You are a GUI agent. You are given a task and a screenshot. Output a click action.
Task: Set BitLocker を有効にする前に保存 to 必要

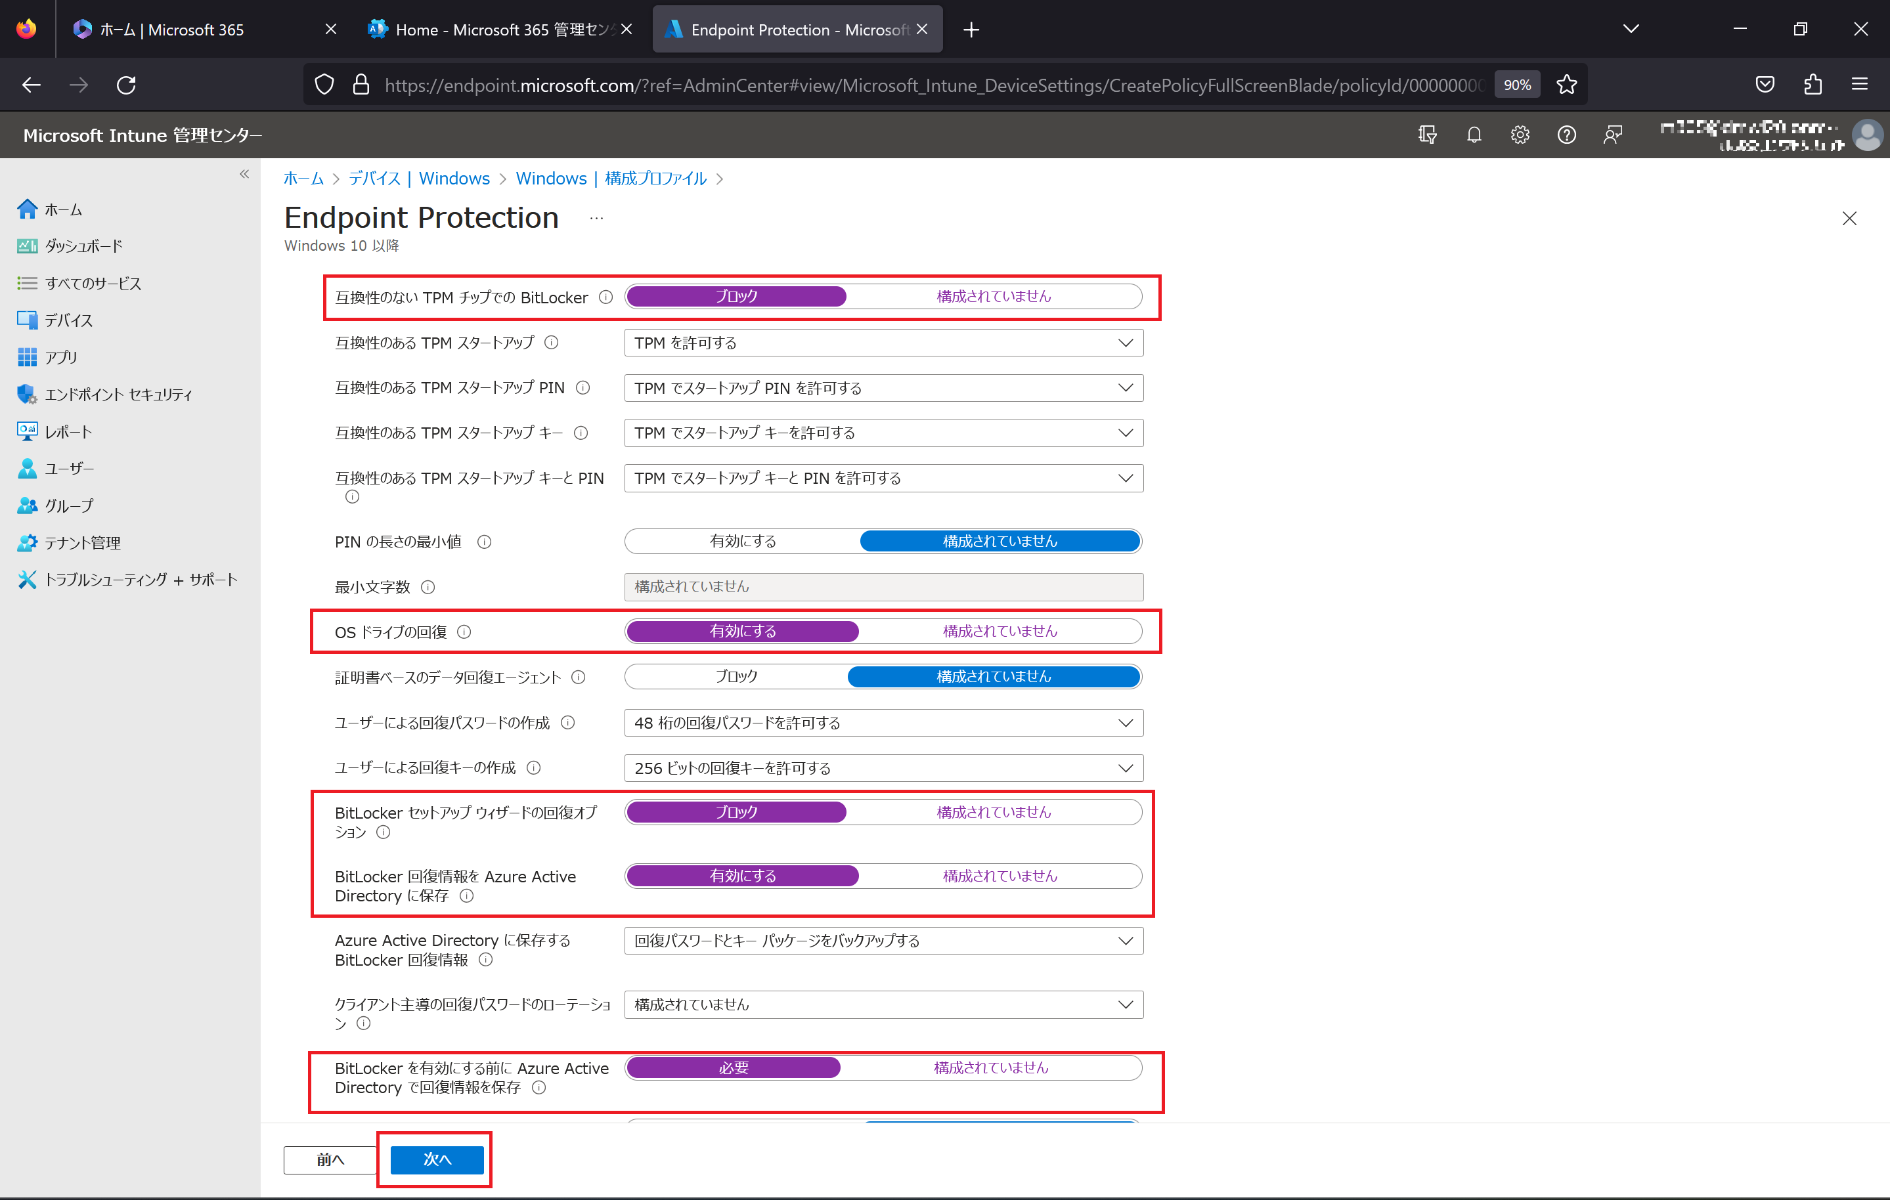point(733,1069)
